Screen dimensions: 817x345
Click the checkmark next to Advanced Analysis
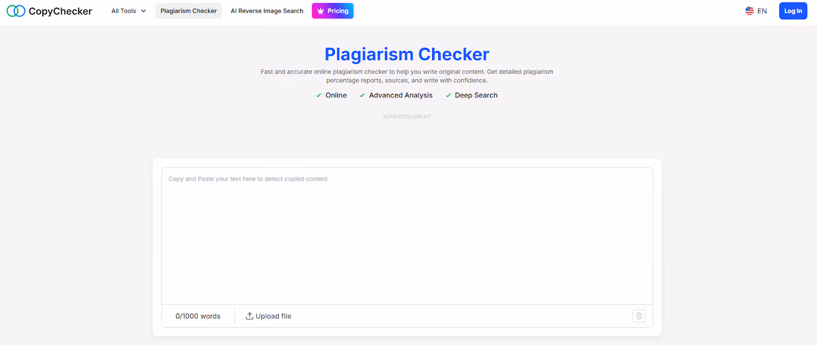362,95
